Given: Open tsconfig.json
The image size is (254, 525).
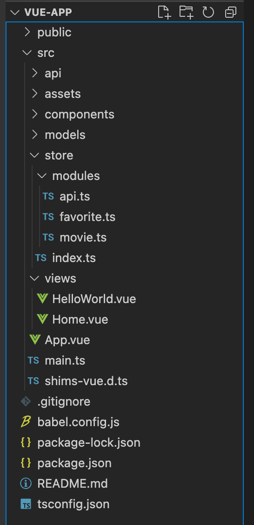Looking at the screenshot, I should click(x=73, y=504).
